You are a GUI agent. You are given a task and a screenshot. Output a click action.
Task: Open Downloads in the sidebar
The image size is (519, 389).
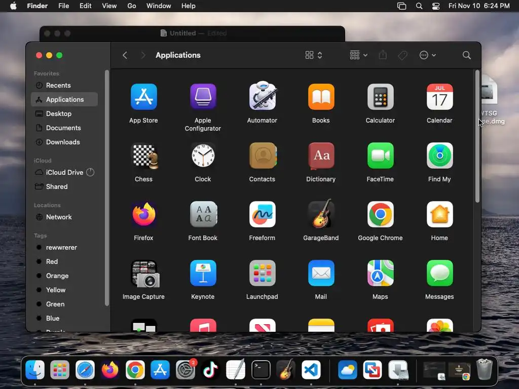(64, 142)
